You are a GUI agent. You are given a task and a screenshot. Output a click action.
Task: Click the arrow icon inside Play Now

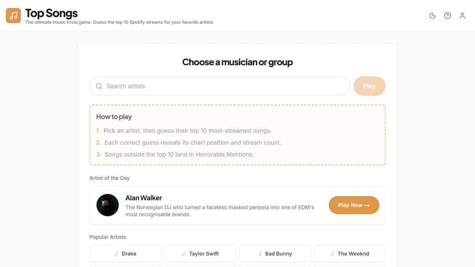(x=367, y=205)
